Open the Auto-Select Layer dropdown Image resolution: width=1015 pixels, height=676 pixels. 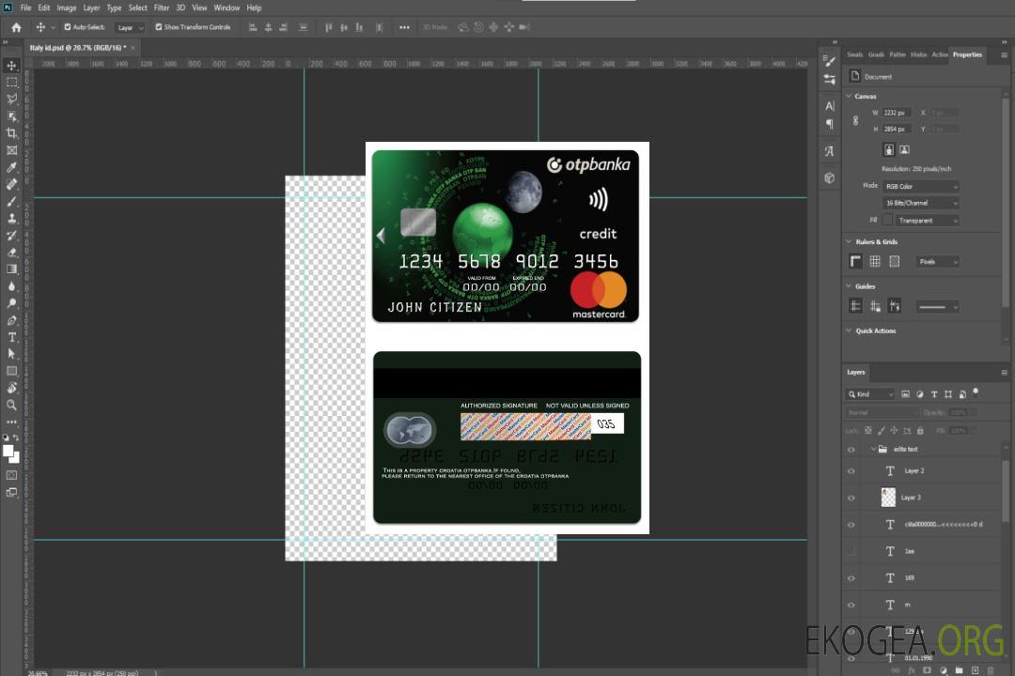pyautogui.click(x=130, y=27)
